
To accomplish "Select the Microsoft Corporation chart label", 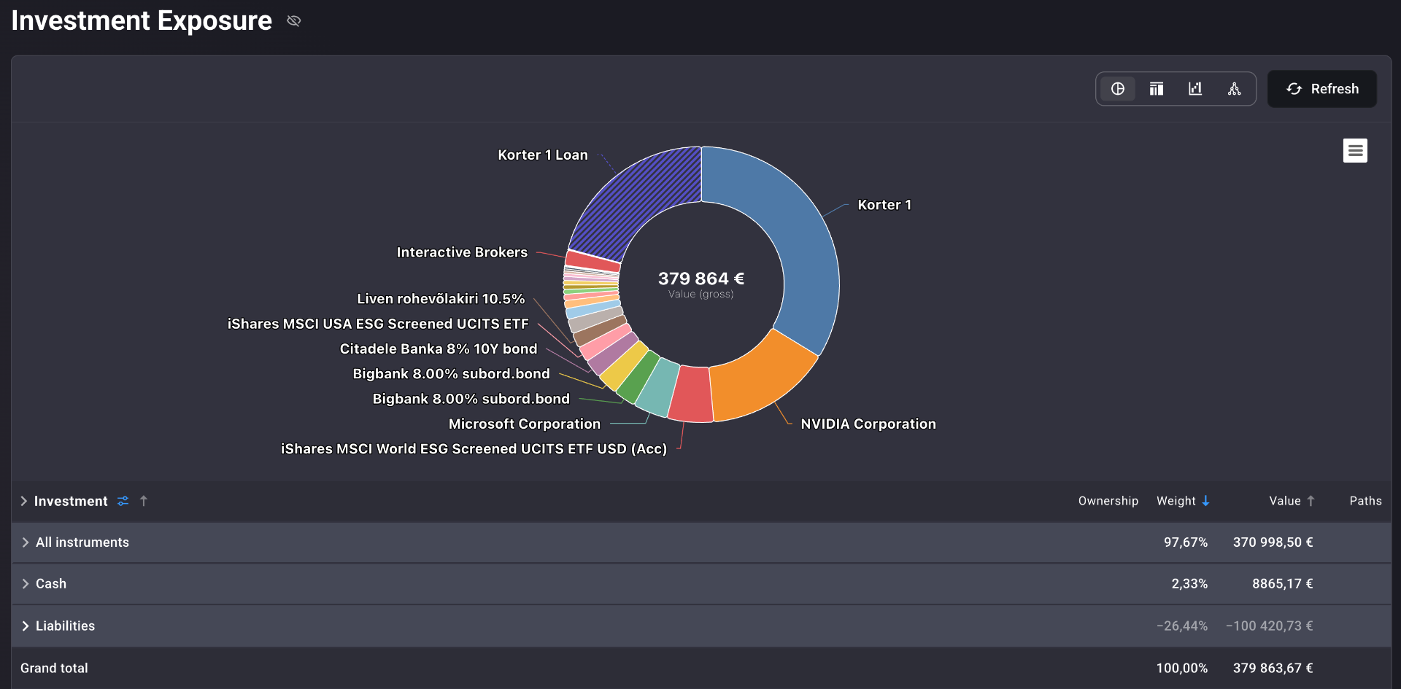I will tap(525, 424).
